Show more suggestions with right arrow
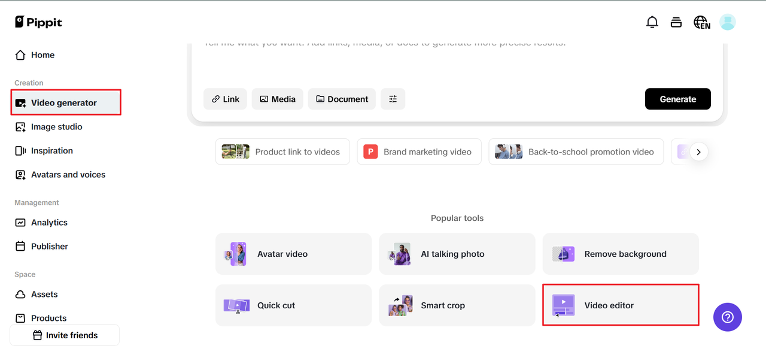 pos(698,152)
